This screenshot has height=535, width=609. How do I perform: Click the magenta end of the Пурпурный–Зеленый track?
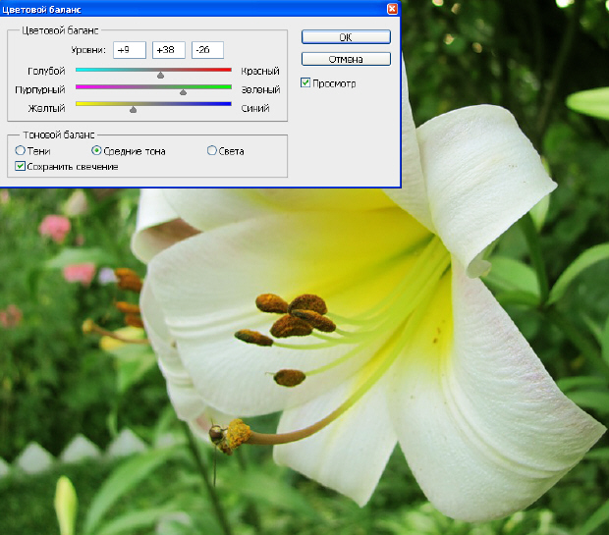coord(81,86)
